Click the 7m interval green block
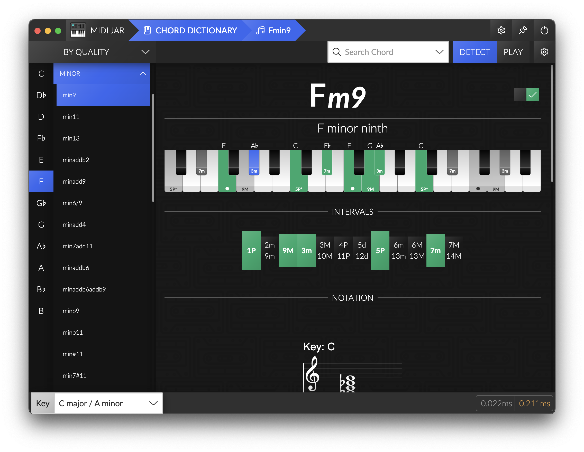The image size is (584, 452). tap(435, 250)
